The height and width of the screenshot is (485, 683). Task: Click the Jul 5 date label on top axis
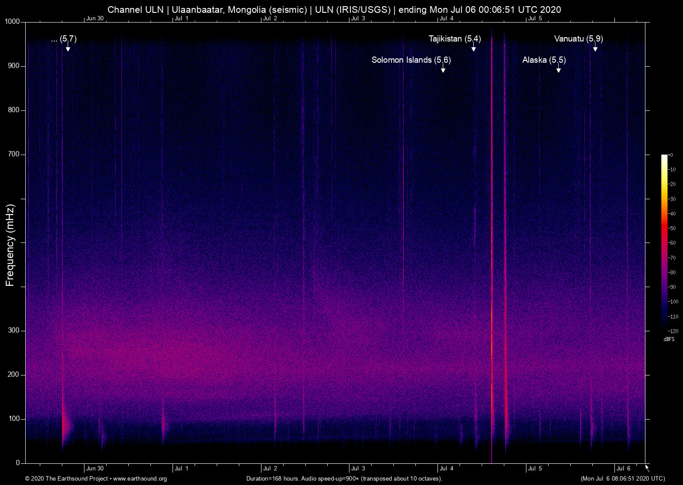pos(534,19)
